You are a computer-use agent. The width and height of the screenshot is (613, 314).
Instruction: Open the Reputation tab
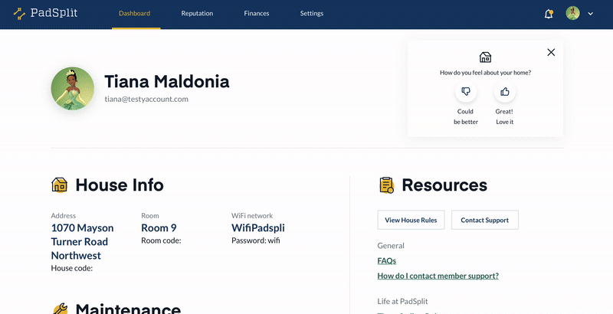click(x=197, y=13)
